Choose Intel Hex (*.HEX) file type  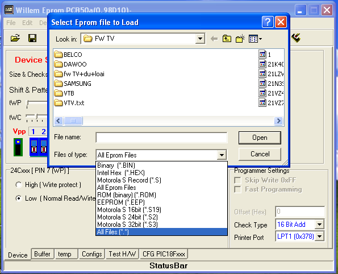point(161,173)
